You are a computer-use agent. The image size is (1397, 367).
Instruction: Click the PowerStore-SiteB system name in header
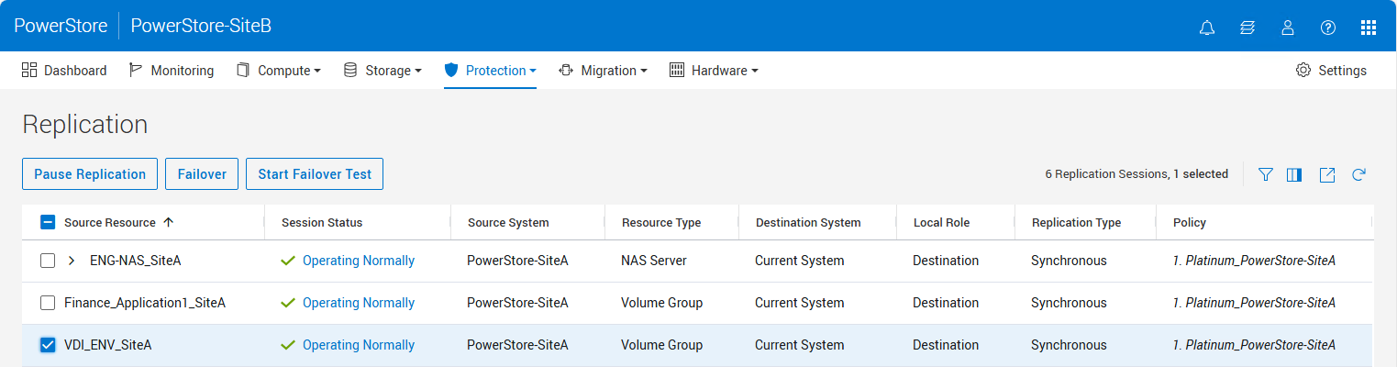coord(201,26)
